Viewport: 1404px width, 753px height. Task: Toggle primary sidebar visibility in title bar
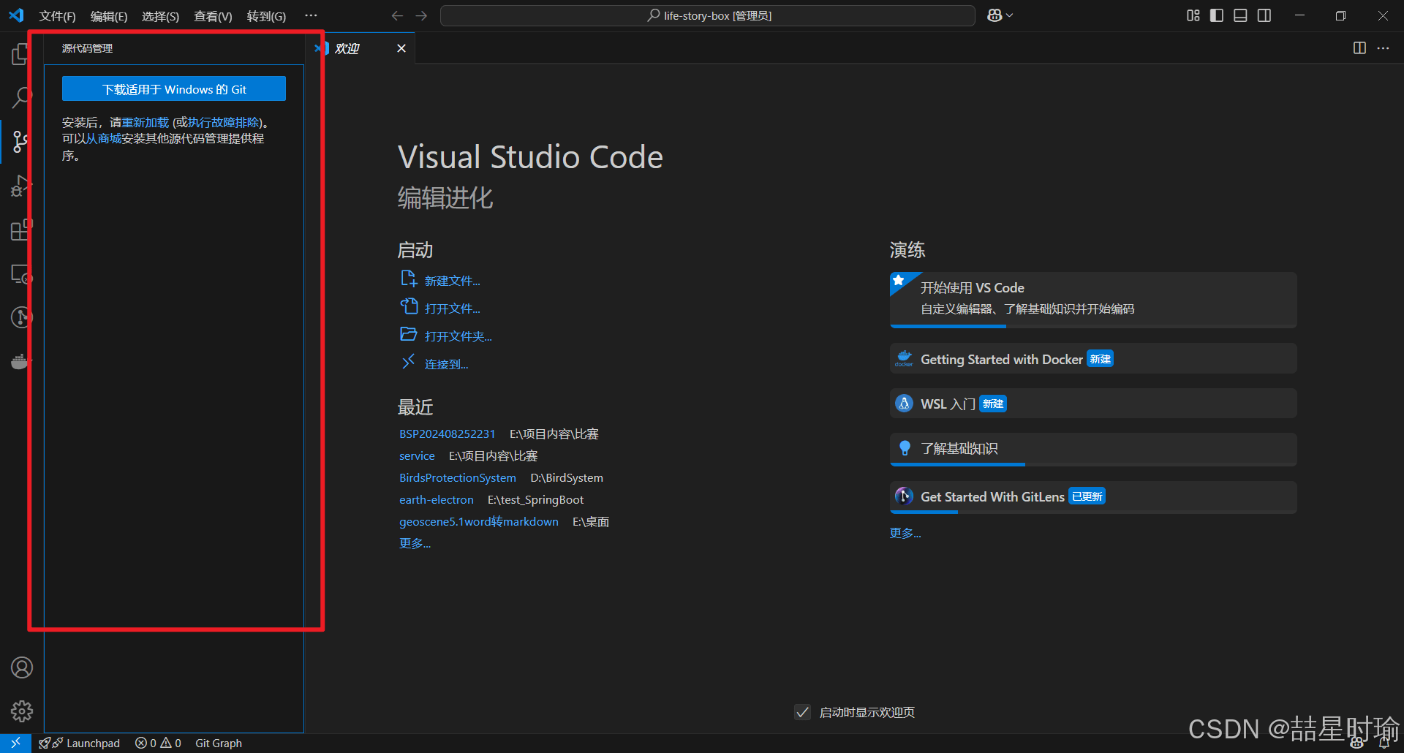[x=1217, y=15]
